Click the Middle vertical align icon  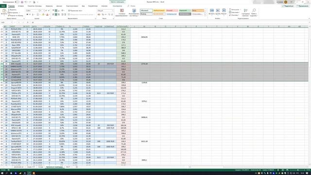(x=56, y=11)
